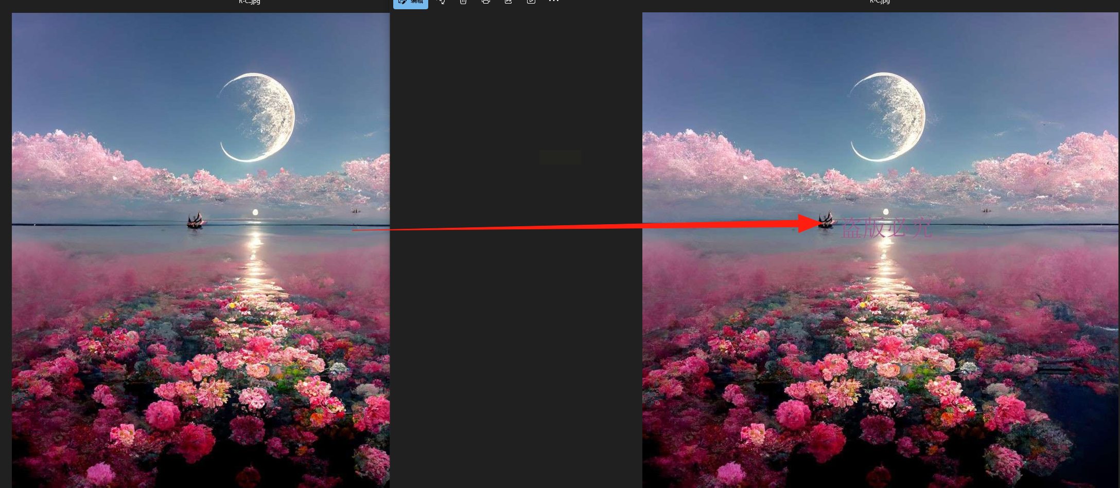The width and height of the screenshot is (1120, 488).
Task: Open the three-dot more options menu
Action: (x=553, y=1)
